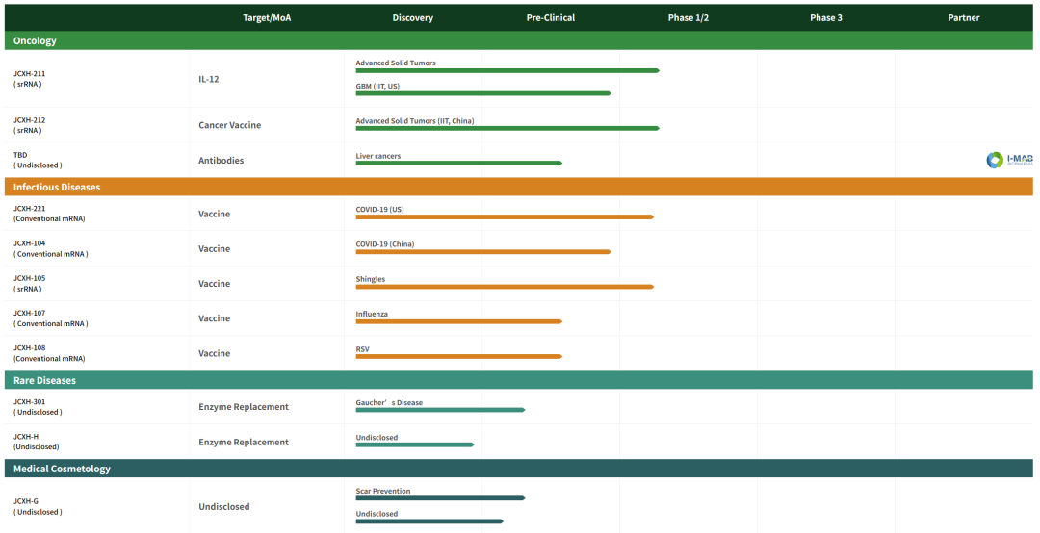
Task: Click the Pre-Clinical column header
Action: coord(550,17)
